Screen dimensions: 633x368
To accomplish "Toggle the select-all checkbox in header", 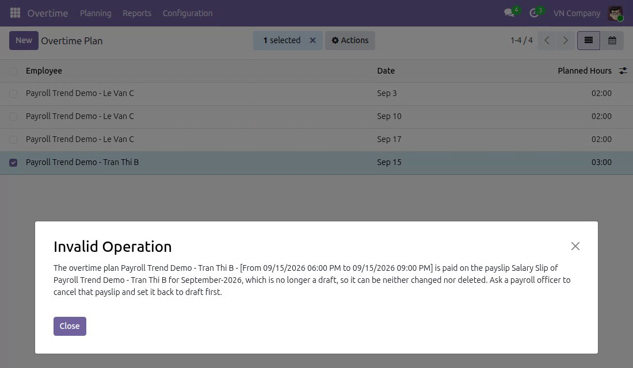I will (x=13, y=71).
